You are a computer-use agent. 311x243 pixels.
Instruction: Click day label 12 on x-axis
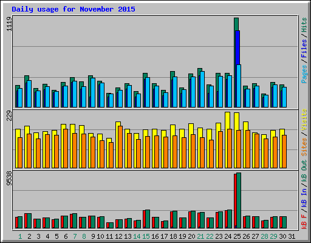click(118, 236)
